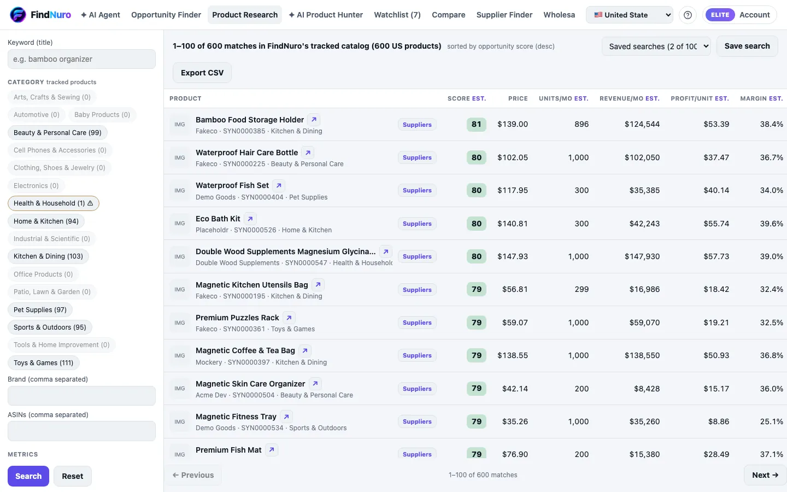Image resolution: width=787 pixels, height=492 pixels.
Task: Open external link for Waterproof Fish Set
Action: coord(279,185)
